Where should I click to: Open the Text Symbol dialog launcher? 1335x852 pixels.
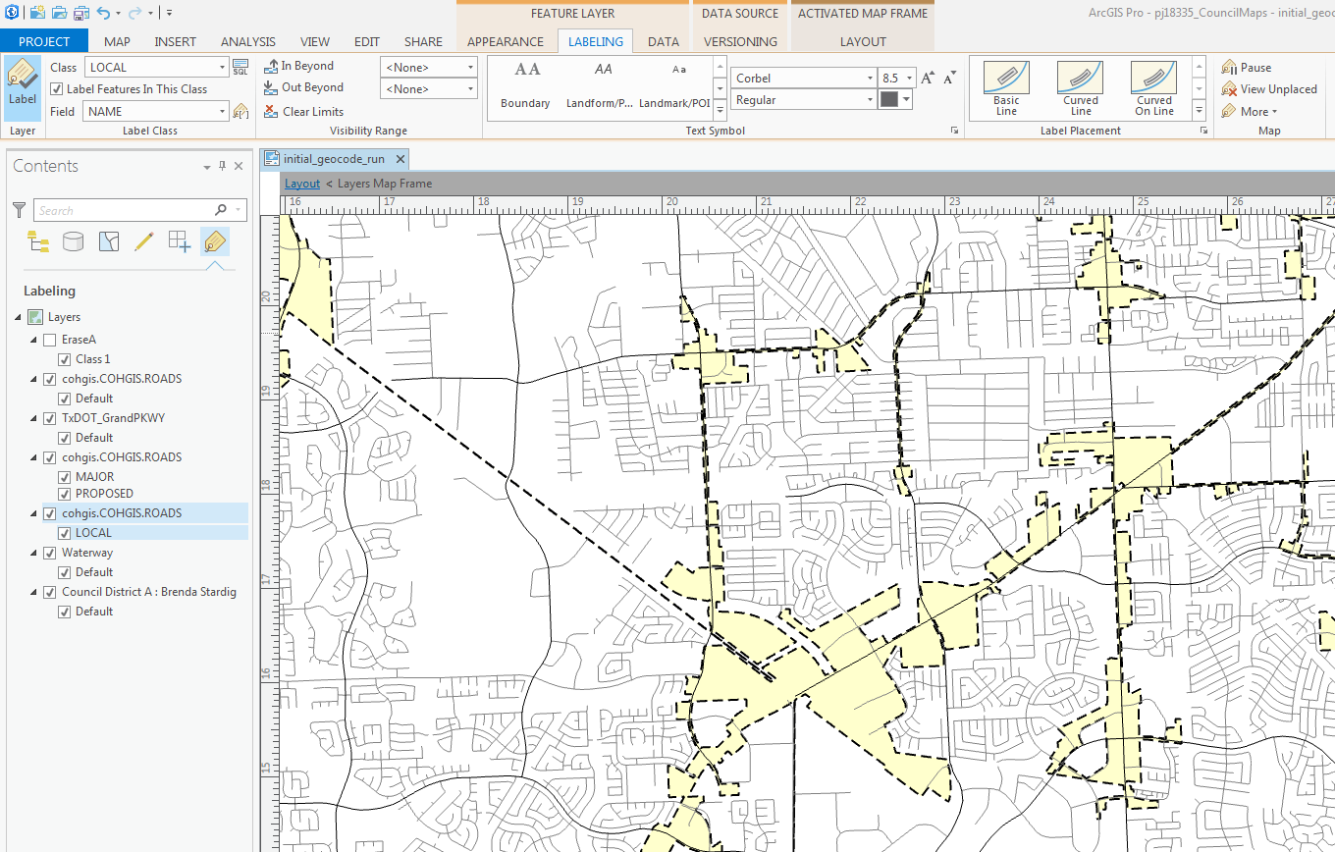[x=954, y=132]
